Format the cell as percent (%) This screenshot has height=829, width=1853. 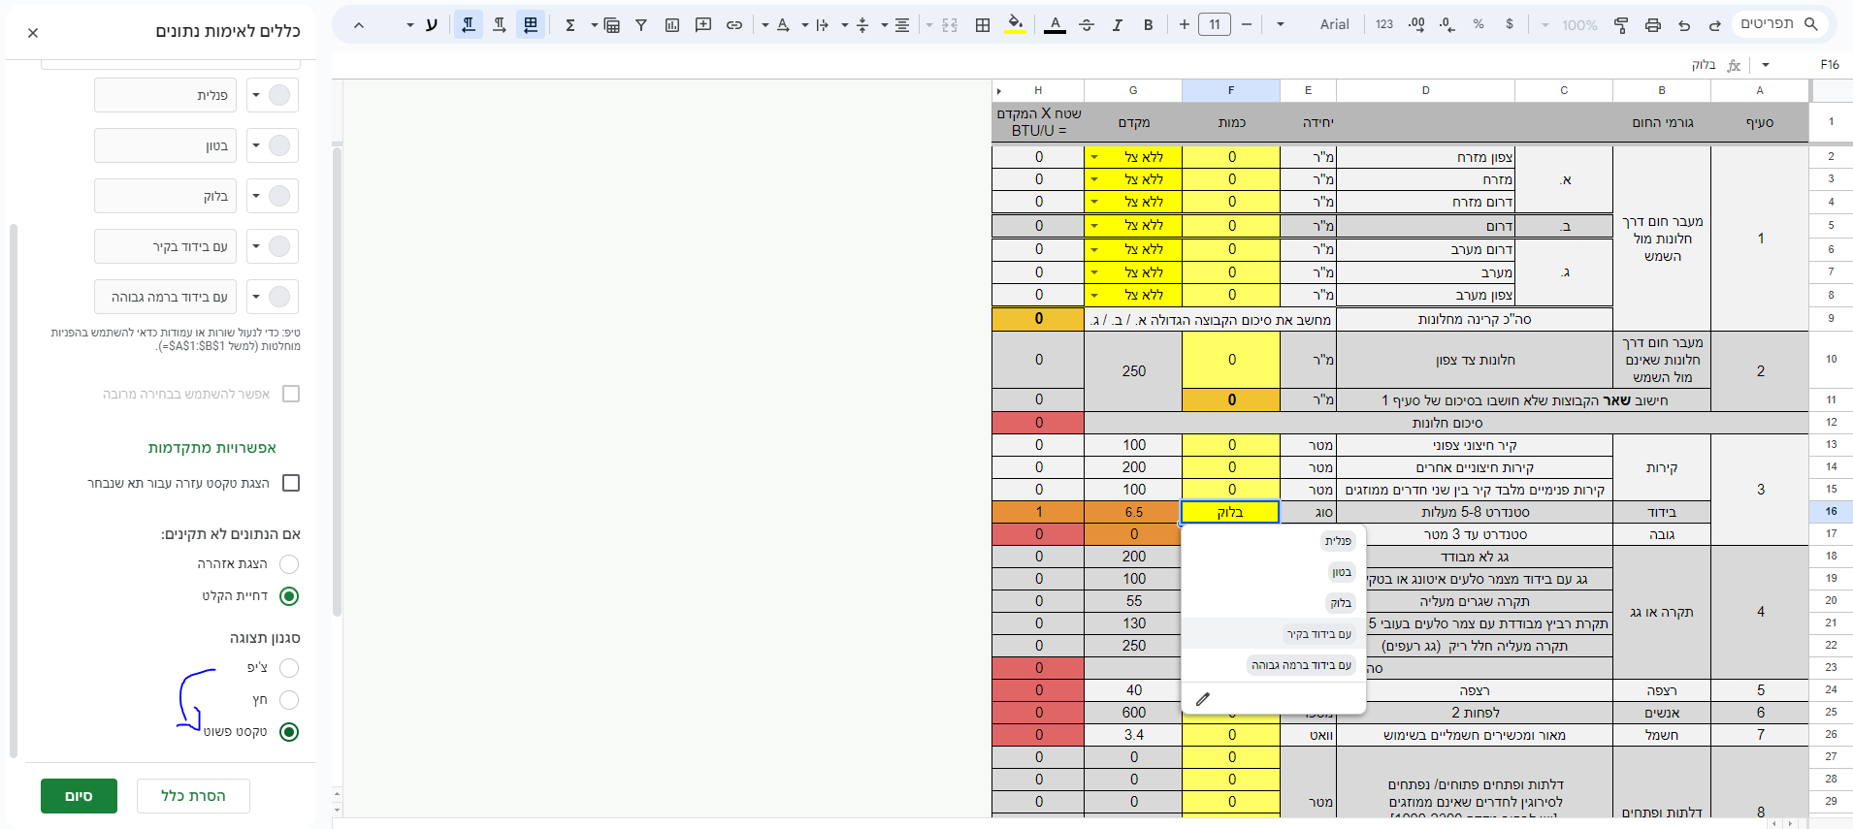click(1479, 24)
